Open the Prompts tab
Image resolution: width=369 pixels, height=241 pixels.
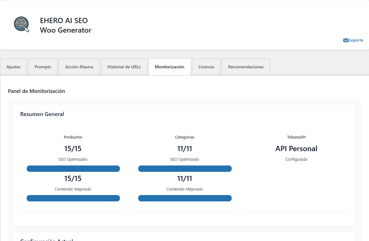(x=43, y=66)
